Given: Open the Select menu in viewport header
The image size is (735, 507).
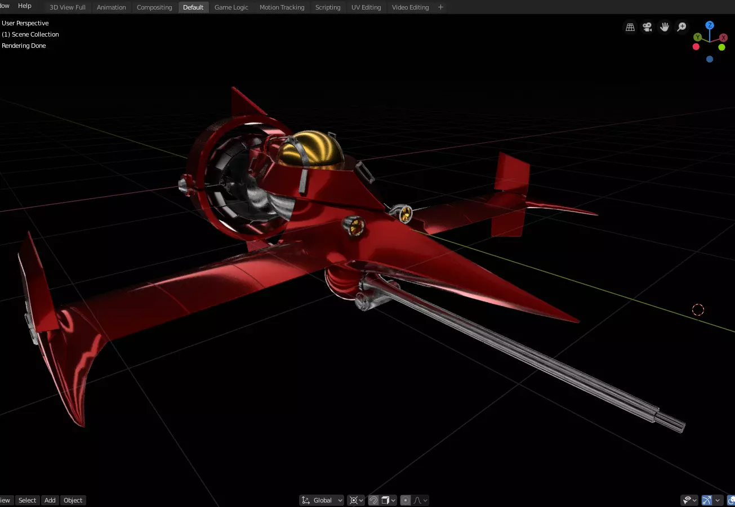Looking at the screenshot, I should (27, 500).
